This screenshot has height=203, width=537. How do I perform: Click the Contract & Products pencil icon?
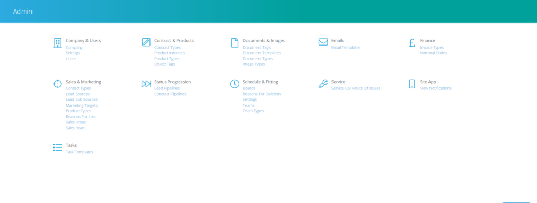[x=146, y=42]
